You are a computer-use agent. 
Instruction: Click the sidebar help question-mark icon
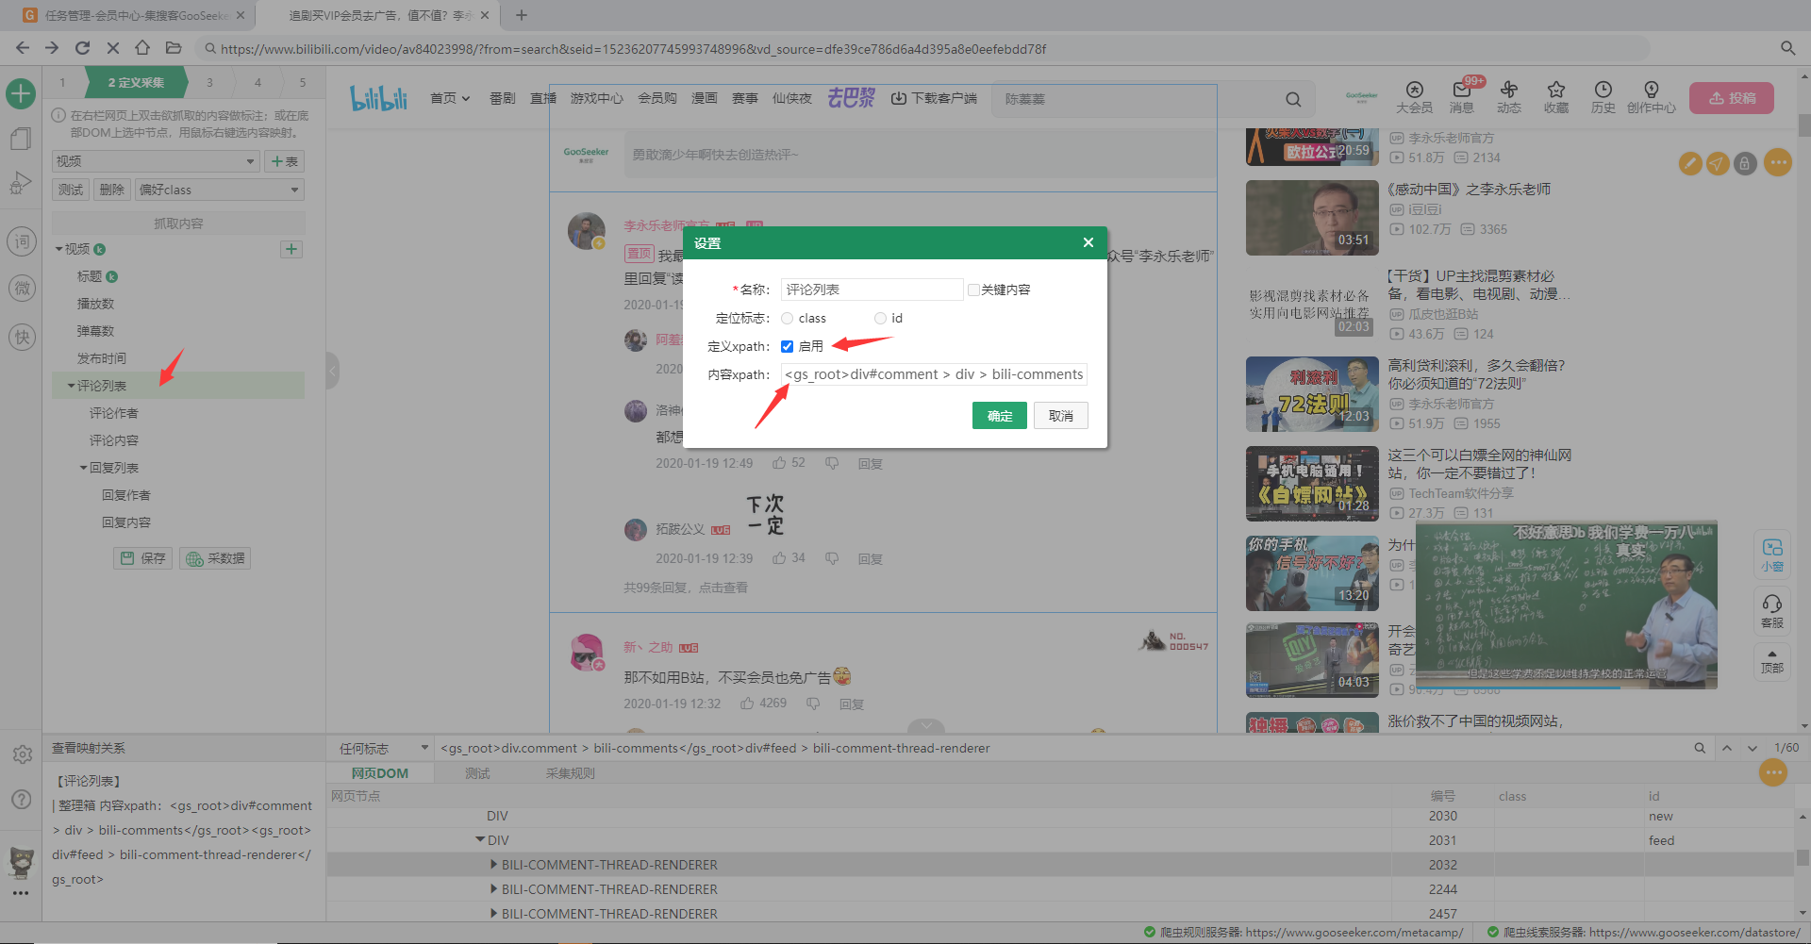pos(22,799)
